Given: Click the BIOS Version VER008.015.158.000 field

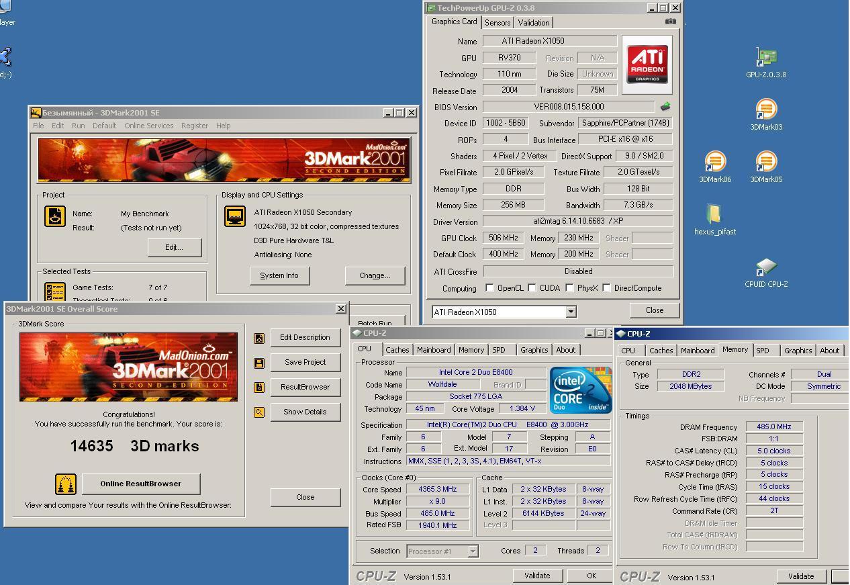Looking at the screenshot, I should click(x=568, y=107).
